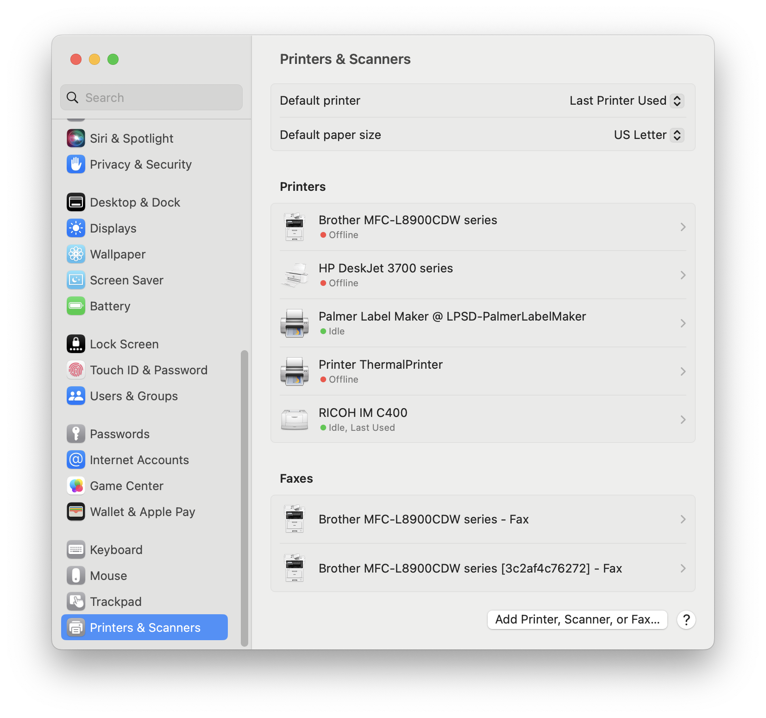This screenshot has width=766, height=718.
Task: Show details for RICOH IM C400
Action: click(482, 419)
